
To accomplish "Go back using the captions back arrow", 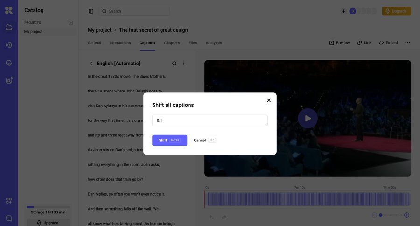I will tap(91, 64).
